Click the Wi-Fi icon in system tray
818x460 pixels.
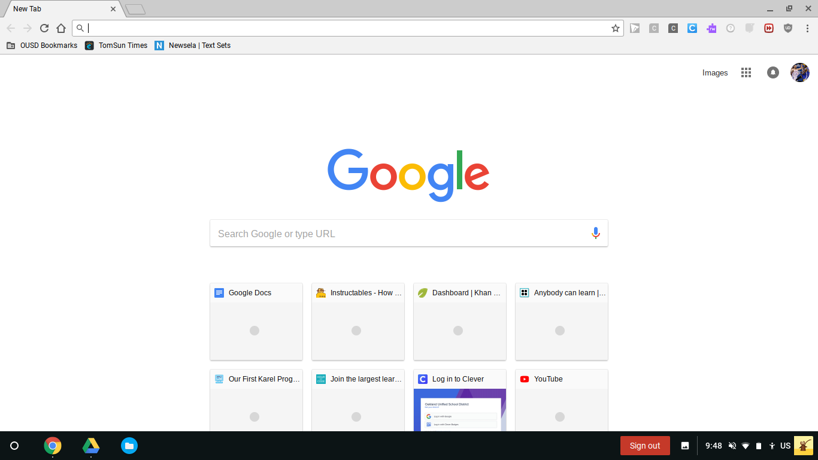coord(746,446)
